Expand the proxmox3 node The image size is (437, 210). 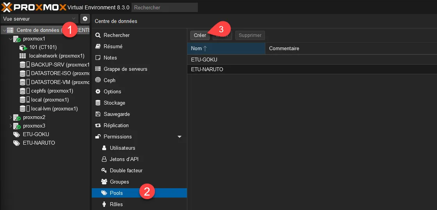point(11,126)
